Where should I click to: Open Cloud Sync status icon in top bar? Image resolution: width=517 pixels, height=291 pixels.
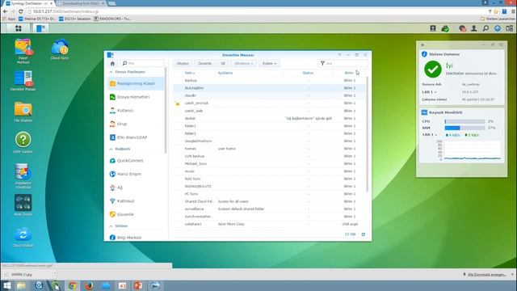445,28
